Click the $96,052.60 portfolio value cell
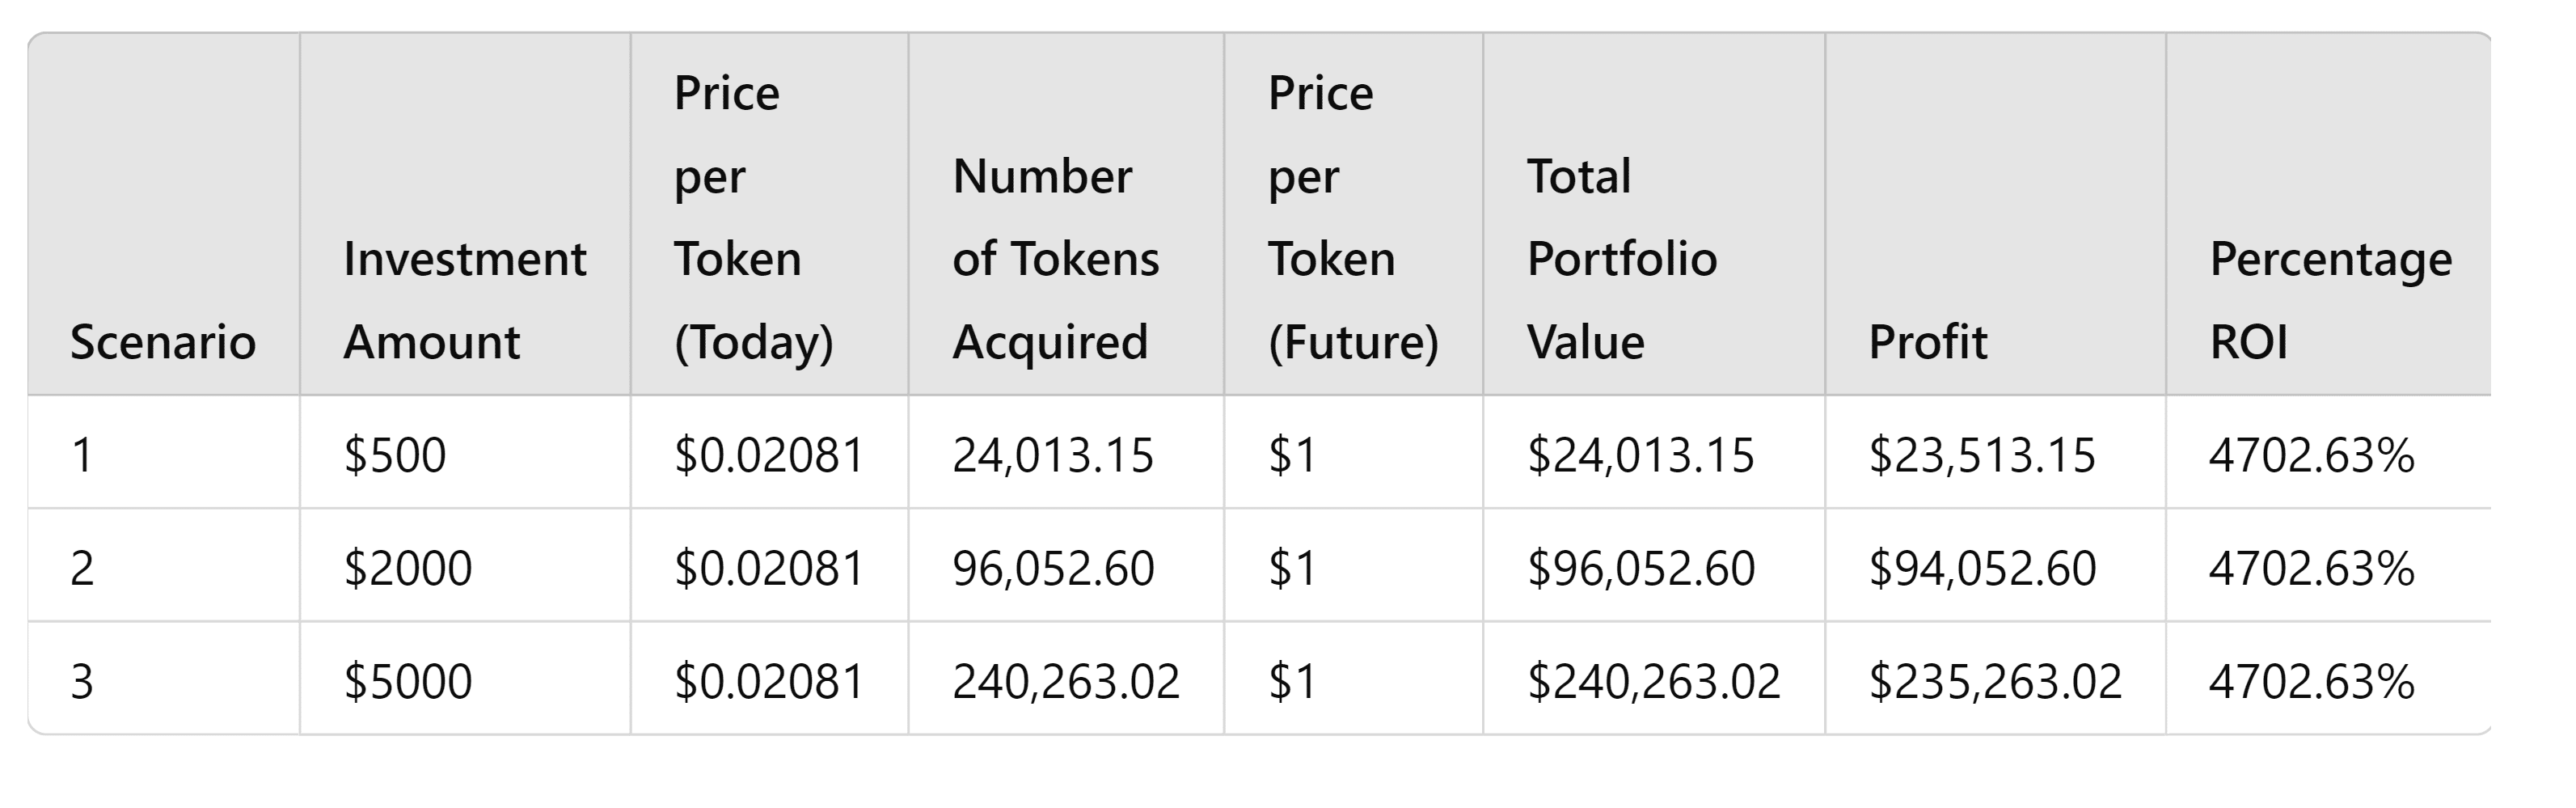The height and width of the screenshot is (808, 2576). [x=1640, y=568]
